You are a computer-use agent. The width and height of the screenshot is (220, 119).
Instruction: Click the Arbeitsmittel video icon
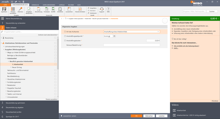click(x=174, y=110)
